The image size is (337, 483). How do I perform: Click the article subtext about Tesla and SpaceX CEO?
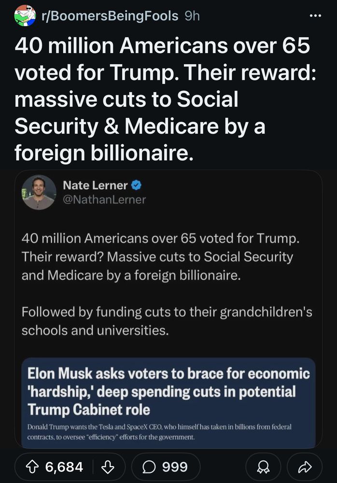159,432
